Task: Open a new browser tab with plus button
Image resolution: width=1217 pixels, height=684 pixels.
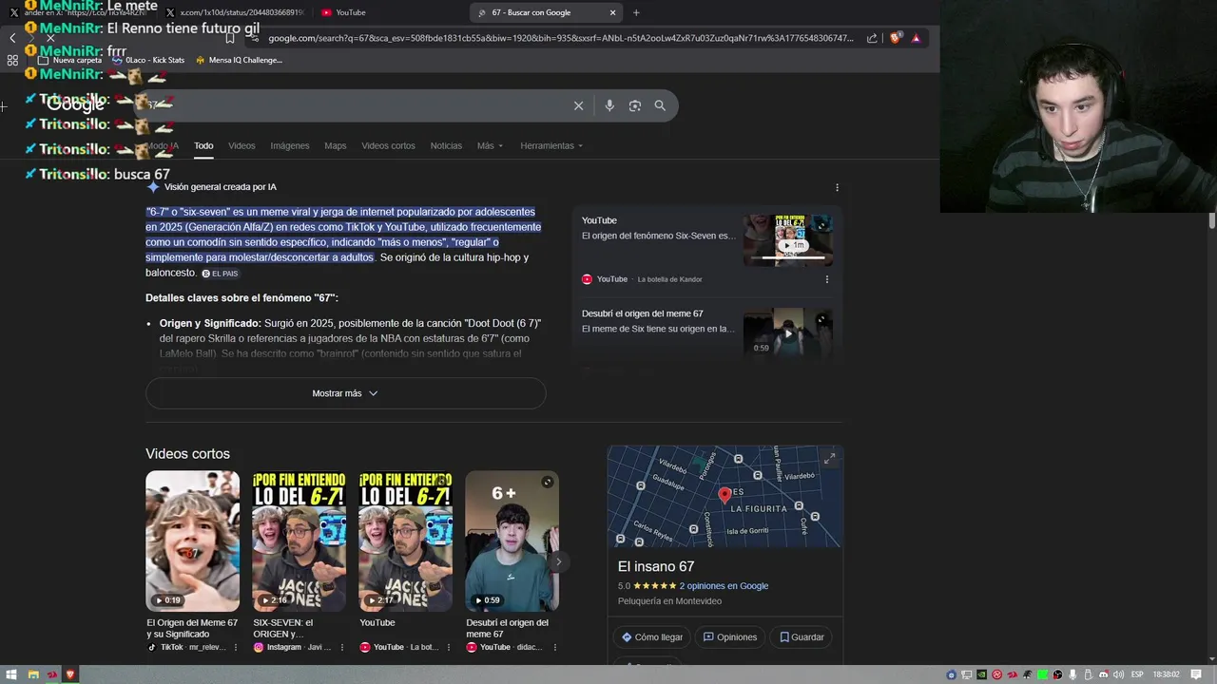Action: 636,12
